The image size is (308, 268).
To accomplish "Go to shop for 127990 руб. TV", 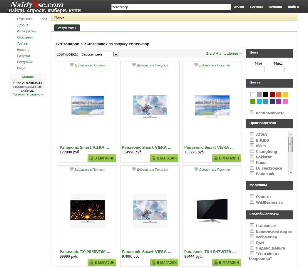I will (102, 158).
